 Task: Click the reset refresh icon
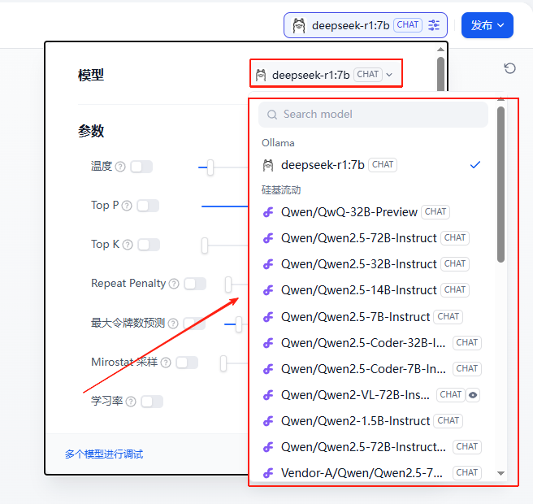[x=509, y=68]
